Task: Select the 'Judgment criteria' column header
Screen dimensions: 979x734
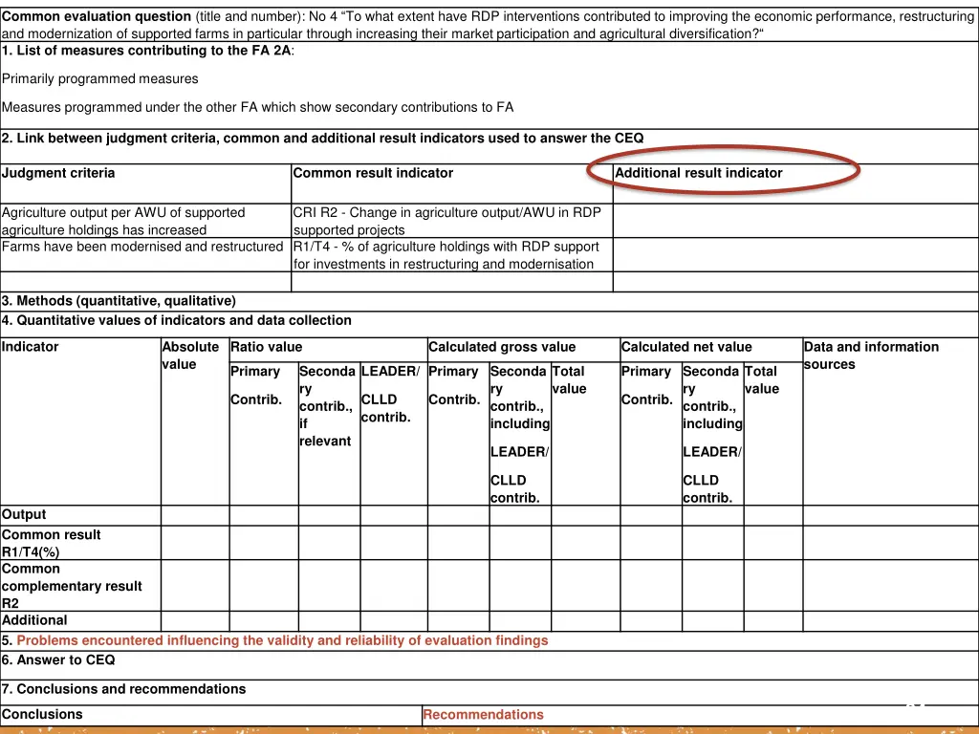Action: coord(58,173)
